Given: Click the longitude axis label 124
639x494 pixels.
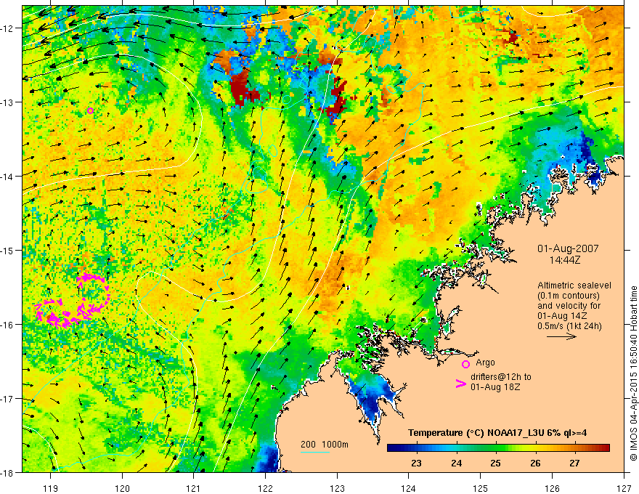Looking at the screenshot, I should pos(409,489).
